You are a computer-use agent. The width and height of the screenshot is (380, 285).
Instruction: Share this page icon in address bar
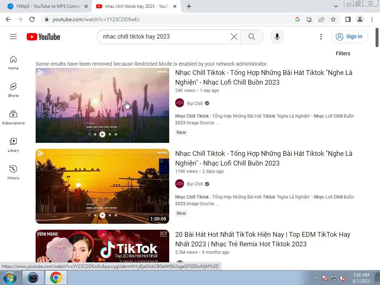[x=321, y=19]
